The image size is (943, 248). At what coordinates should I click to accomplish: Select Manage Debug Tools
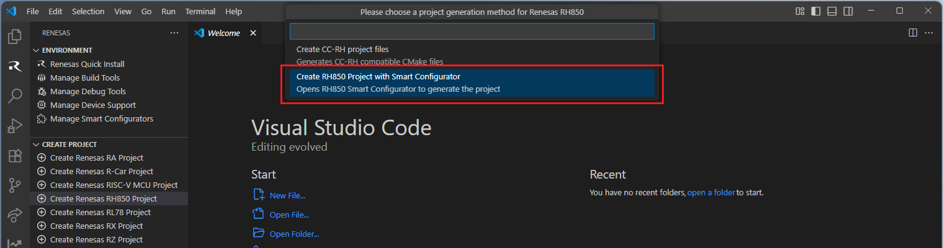[109, 91]
